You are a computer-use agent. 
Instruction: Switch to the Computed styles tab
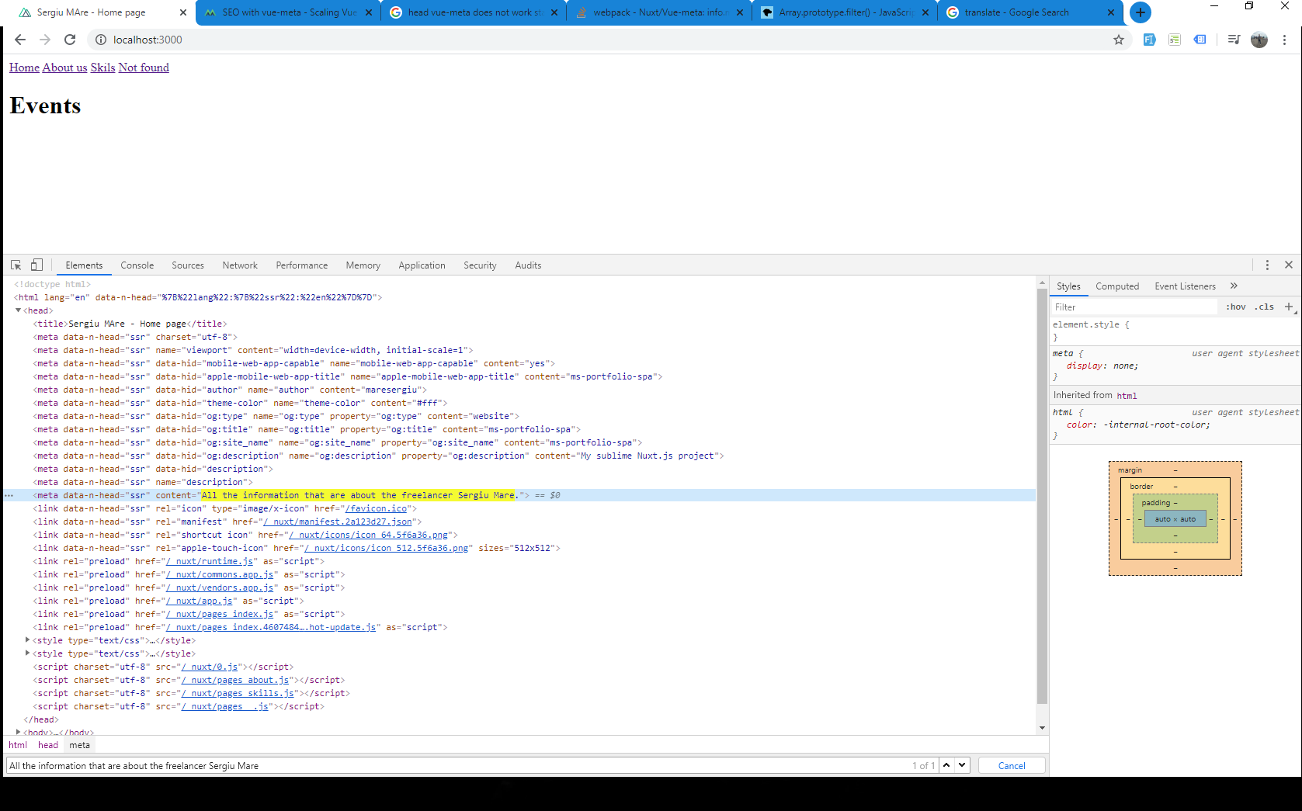1117,286
